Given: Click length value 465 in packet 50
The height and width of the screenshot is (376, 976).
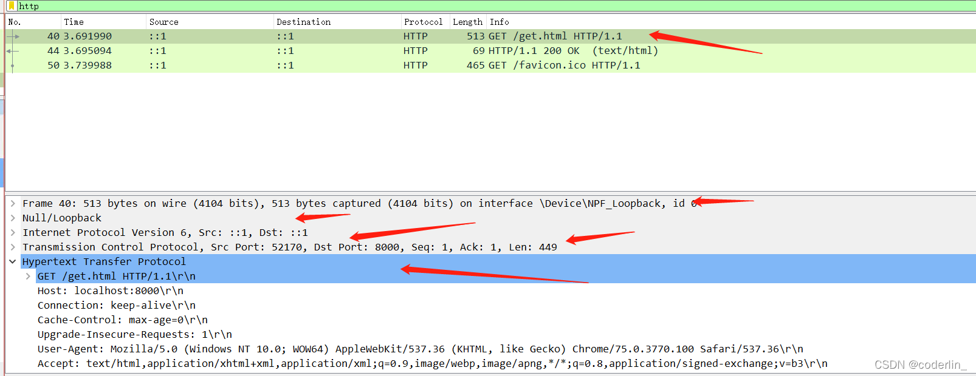Looking at the screenshot, I should click(475, 65).
